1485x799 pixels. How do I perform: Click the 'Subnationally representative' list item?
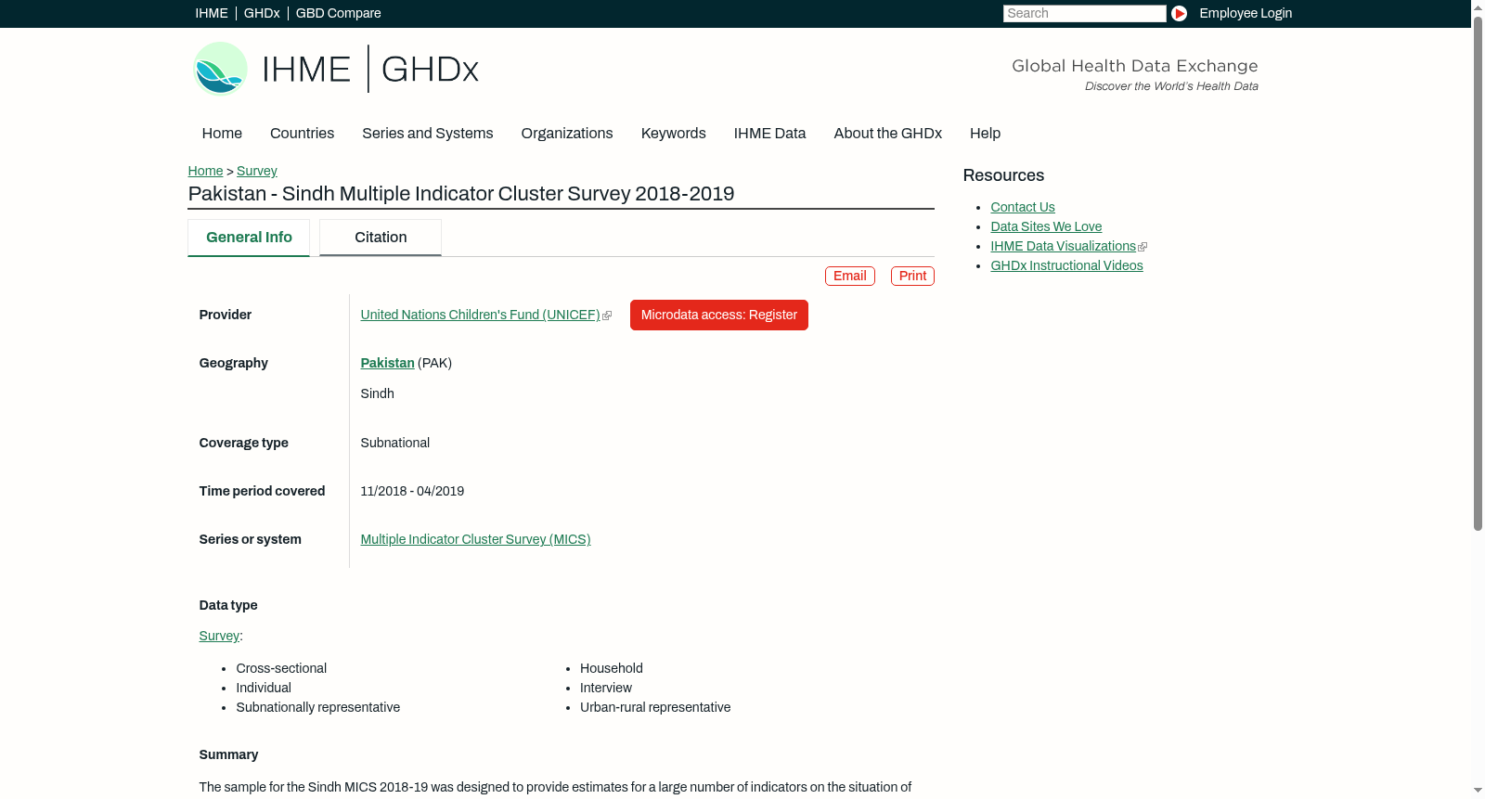click(x=318, y=707)
